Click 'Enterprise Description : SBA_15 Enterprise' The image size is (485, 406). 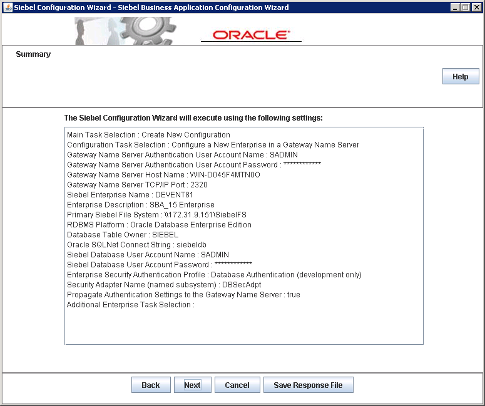(x=141, y=205)
